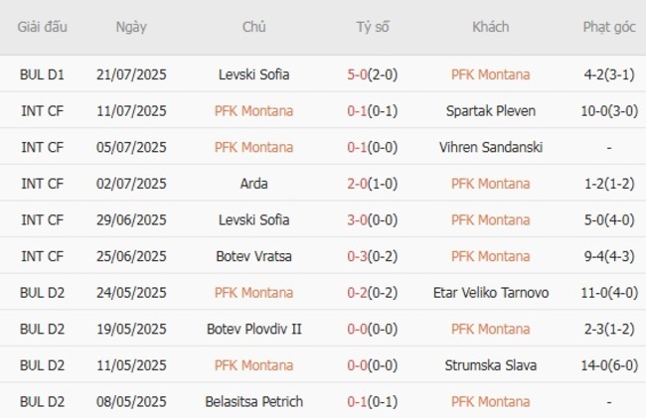646x418 pixels.
Task: Open the Etar Veliko Tarnovo team link
Action: 490,293
